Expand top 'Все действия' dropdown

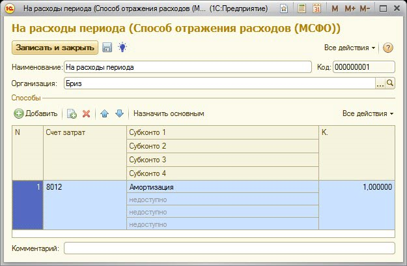pyautogui.click(x=350, y=48)
